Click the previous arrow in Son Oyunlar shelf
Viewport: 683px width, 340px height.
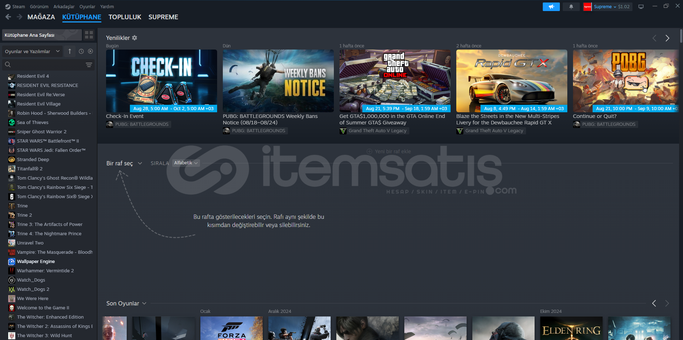pyautogui.click(x=654, y=303)
